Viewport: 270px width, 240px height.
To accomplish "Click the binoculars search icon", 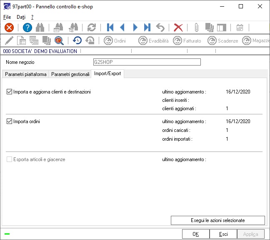I will pos(40,28).
